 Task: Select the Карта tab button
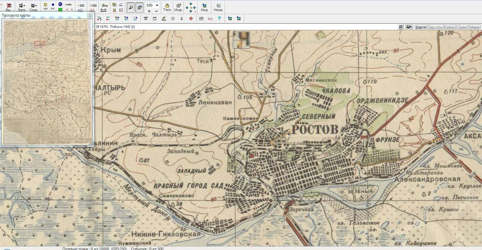(421, 27)
